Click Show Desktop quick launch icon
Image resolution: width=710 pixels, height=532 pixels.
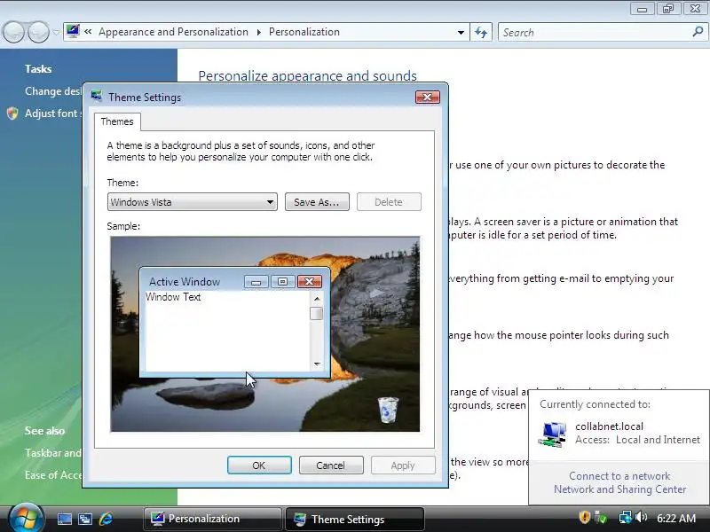[64, 519]
